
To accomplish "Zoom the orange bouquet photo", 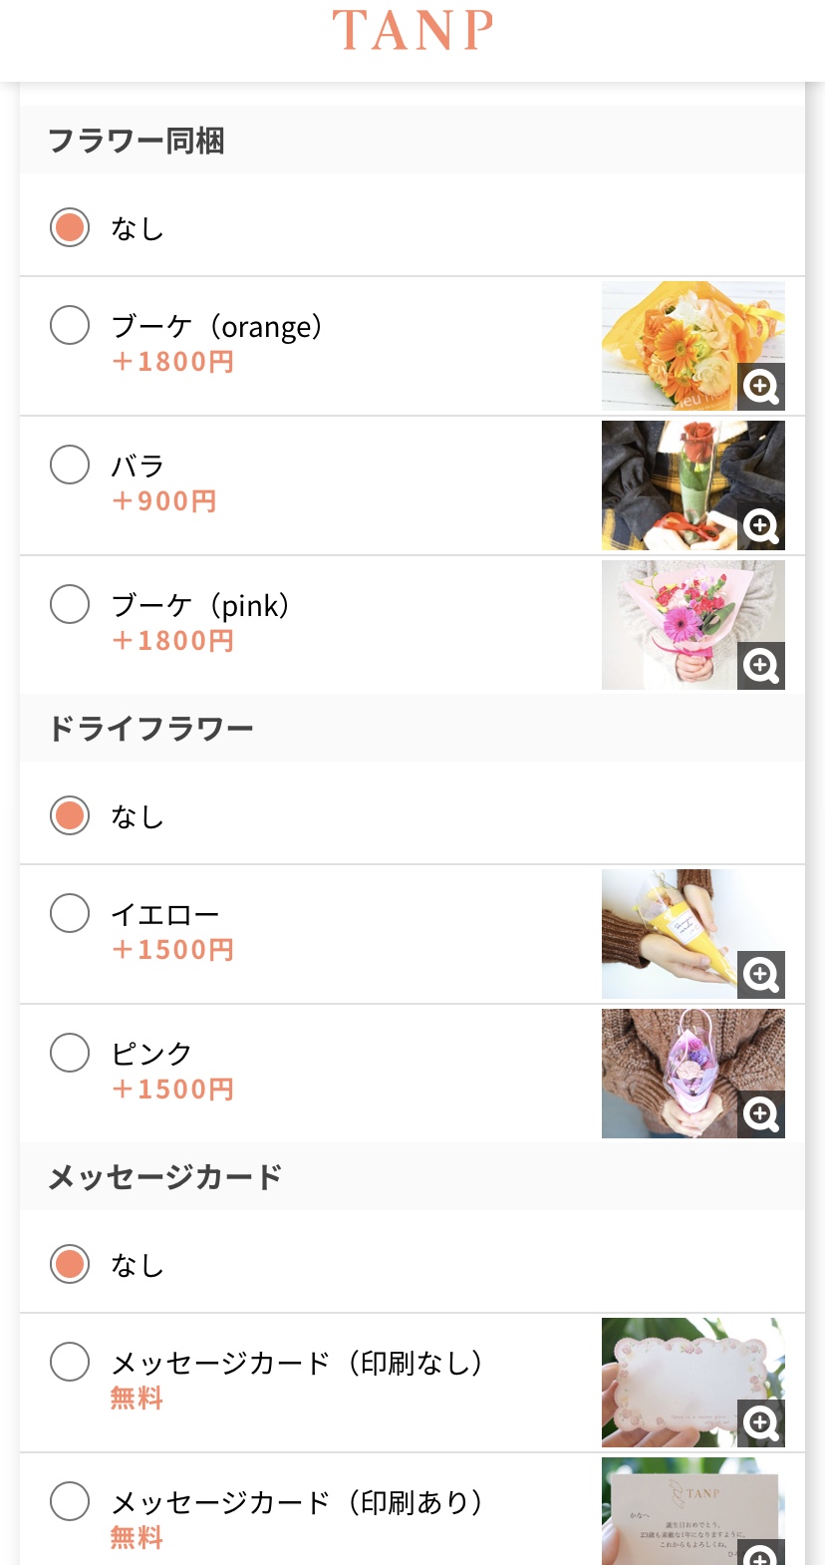I will point(761,387).
